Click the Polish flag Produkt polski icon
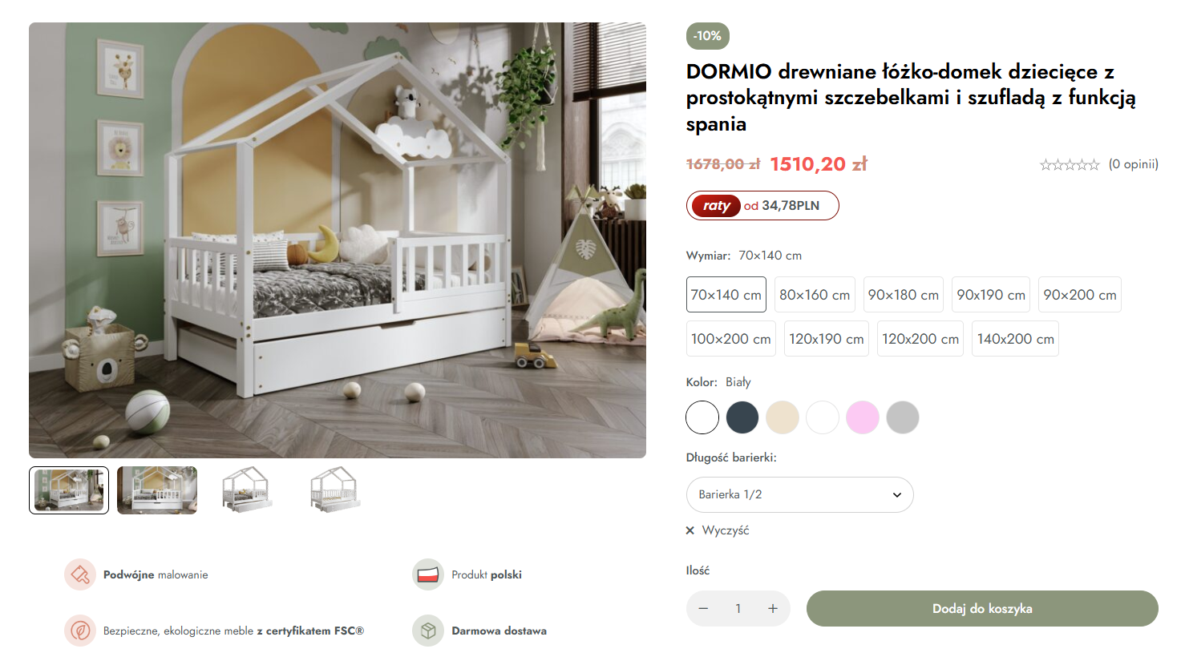This screenshot has height=665, width=1185. [428, 574]
